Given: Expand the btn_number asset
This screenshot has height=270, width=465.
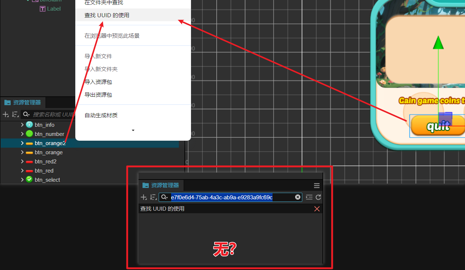Looking at the screenshot, I should click(22, 134).
